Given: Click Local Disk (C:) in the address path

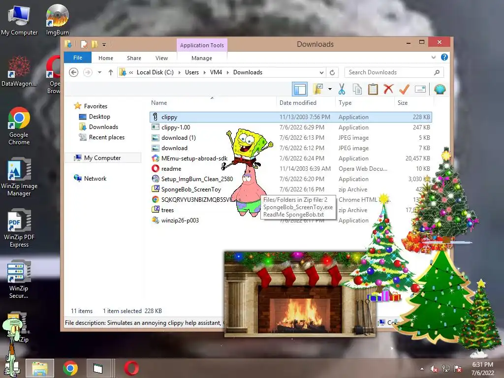Looking at the screenshot, I should point(155,72).
